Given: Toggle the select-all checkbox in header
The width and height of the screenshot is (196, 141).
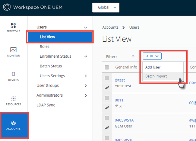Looking at the screenshot, I should click(x=107, y=67).
